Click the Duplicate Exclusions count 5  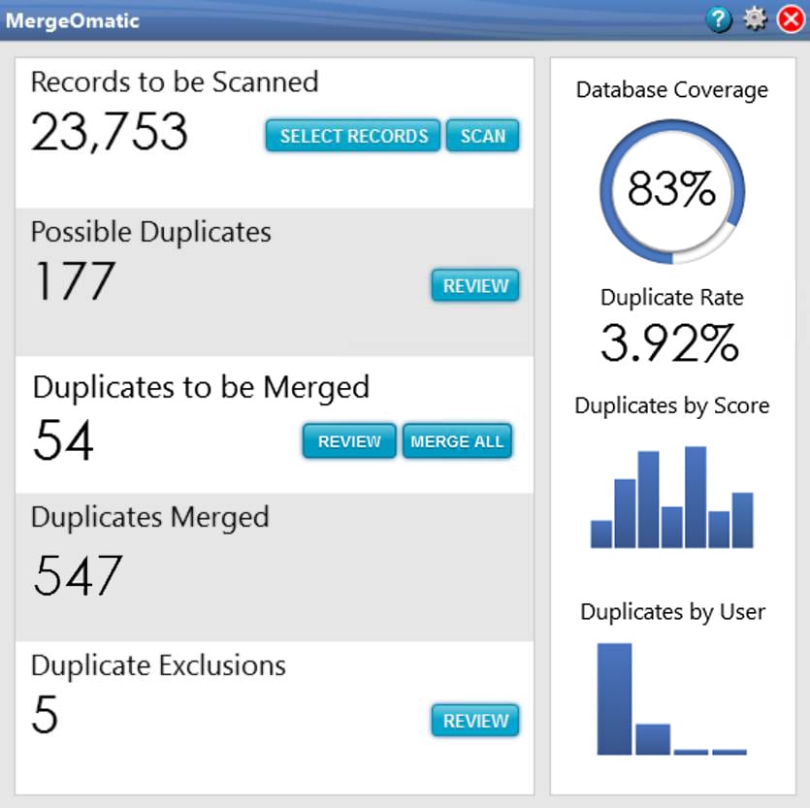(47, 716)
